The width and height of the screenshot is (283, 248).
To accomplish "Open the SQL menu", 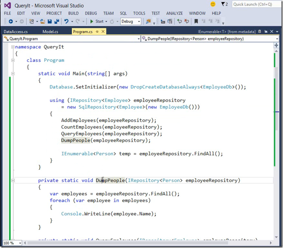I will (123, 13).
